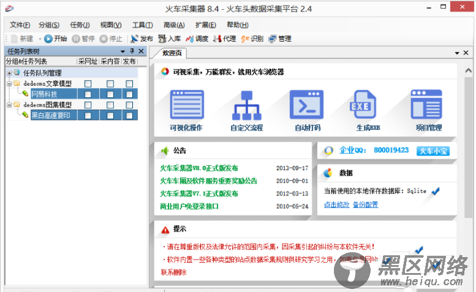Open the 管理 management tool
The image size is (476, 292).
point(280,39)
